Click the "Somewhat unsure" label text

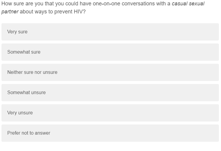[27, 93]
